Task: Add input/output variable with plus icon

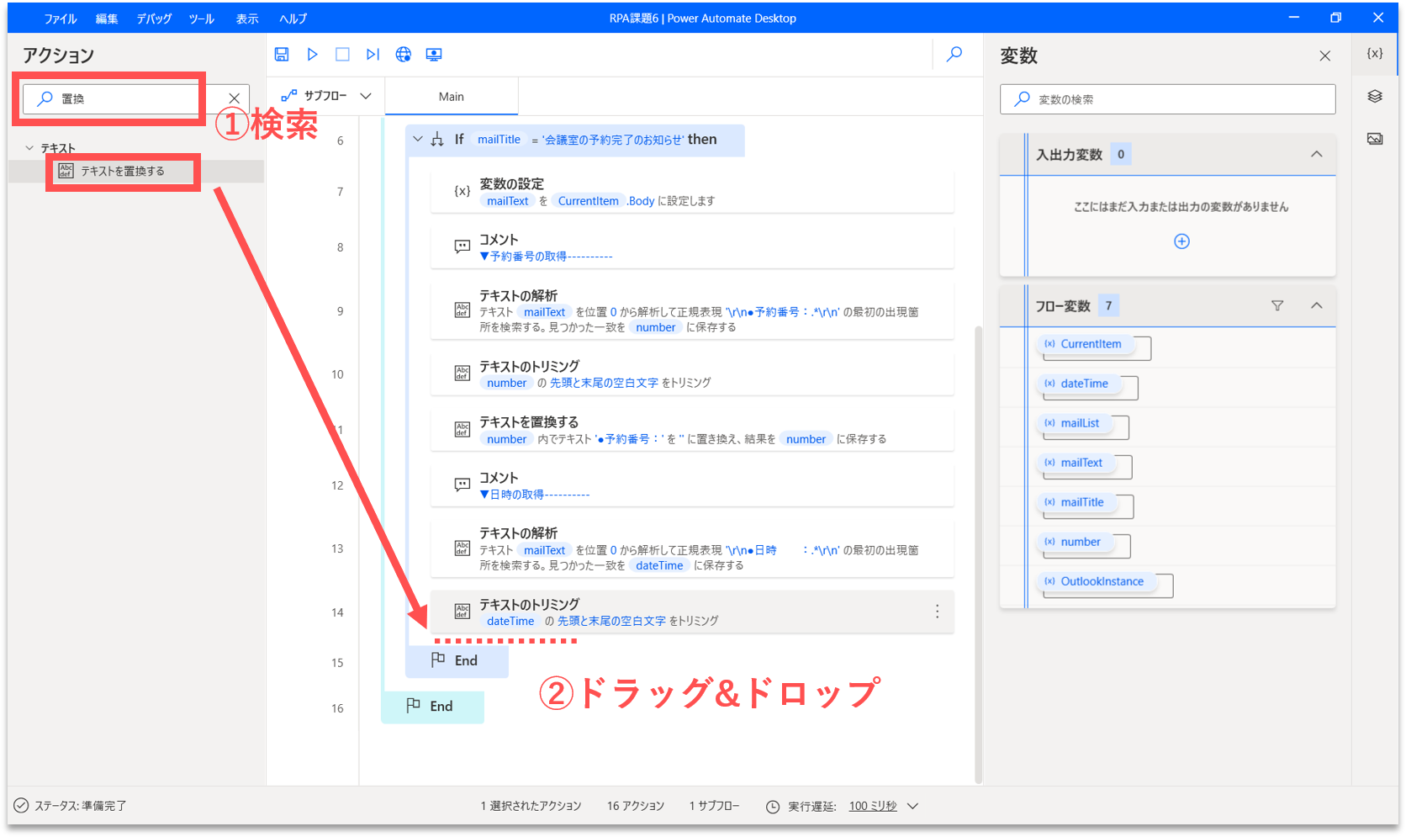Action: [x=1181, y=241]
